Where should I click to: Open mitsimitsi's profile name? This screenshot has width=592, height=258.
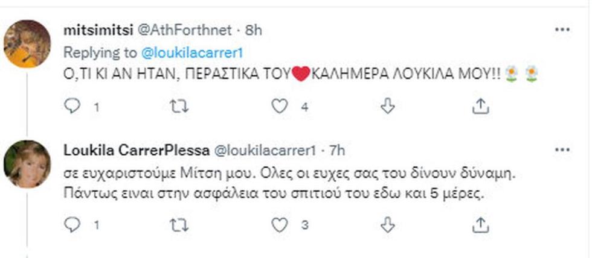(98, 31)
